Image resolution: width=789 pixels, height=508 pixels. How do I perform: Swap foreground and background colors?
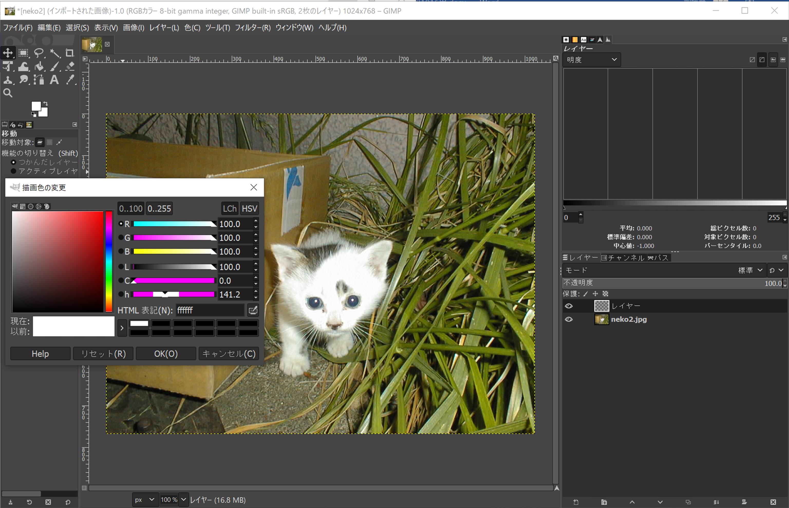[x=46, y=104]
